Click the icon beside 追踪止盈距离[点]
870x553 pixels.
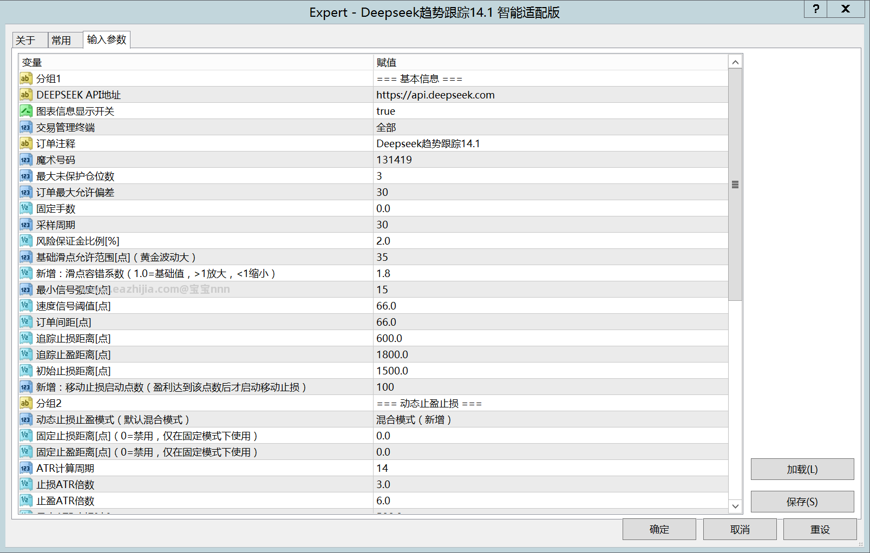point(25,354)
